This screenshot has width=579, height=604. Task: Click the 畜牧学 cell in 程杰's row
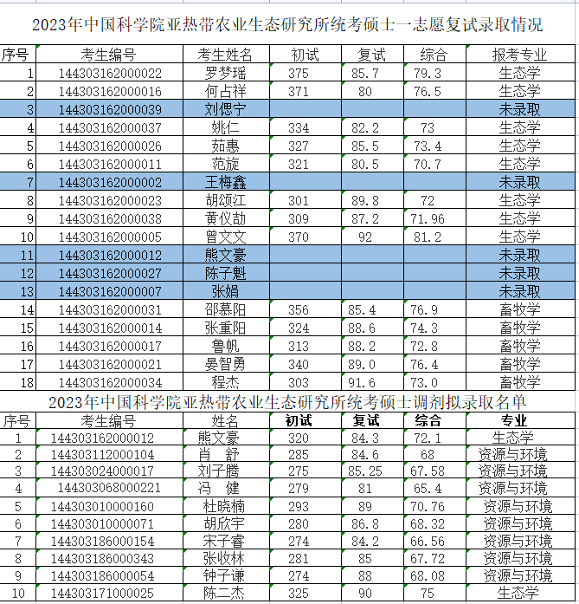pyautogui.click(x=519, y=382)
